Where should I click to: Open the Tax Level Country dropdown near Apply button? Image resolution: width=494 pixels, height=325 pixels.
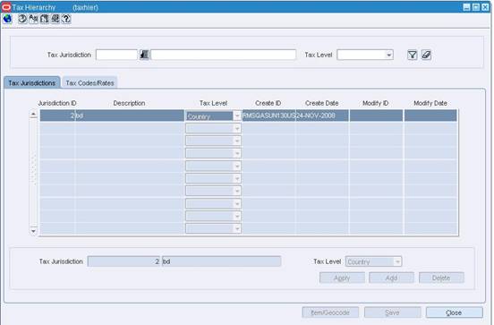click(397, 261)
